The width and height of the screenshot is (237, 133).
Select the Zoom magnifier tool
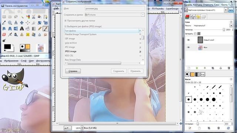click(x=10, y=23)
